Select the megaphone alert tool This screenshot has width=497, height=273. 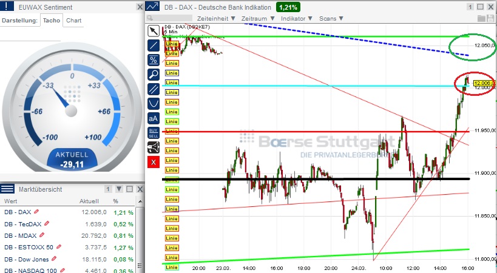154,147
